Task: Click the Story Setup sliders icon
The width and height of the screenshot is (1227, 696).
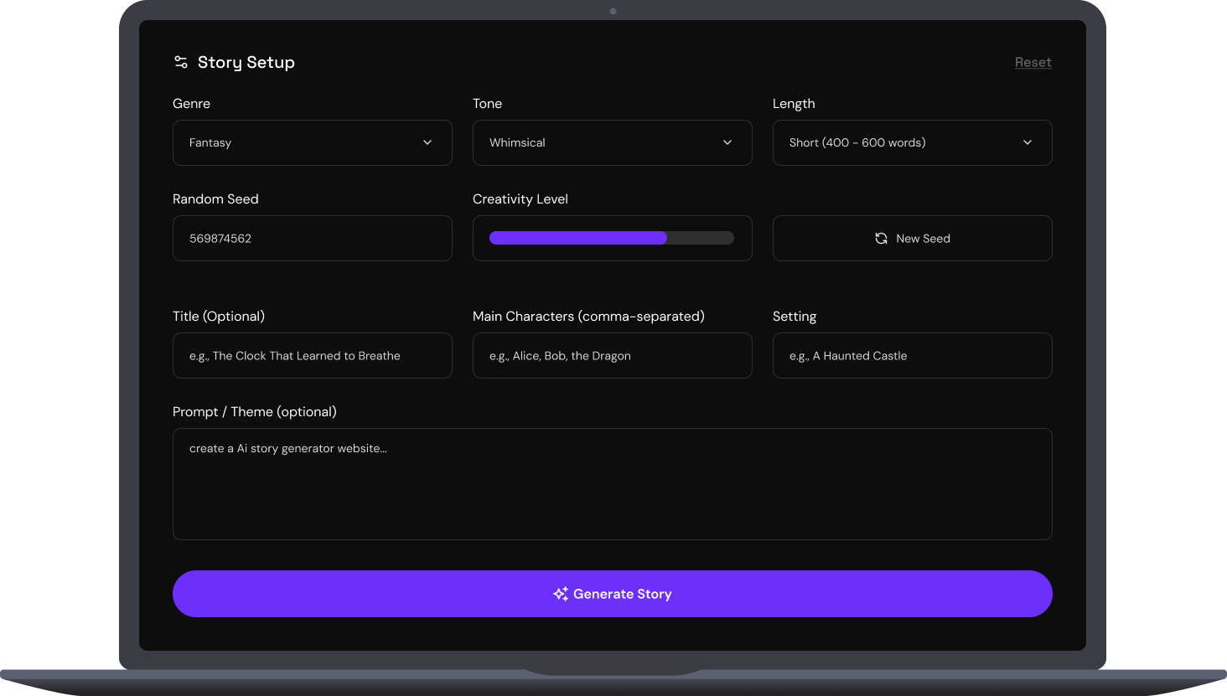Action: 180,62
